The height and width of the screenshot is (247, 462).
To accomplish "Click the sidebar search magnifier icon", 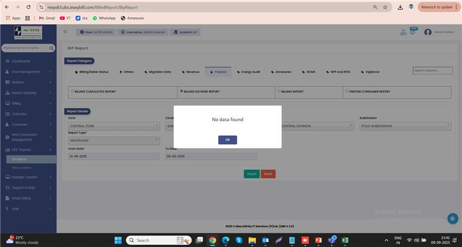I will click(51, 48).
